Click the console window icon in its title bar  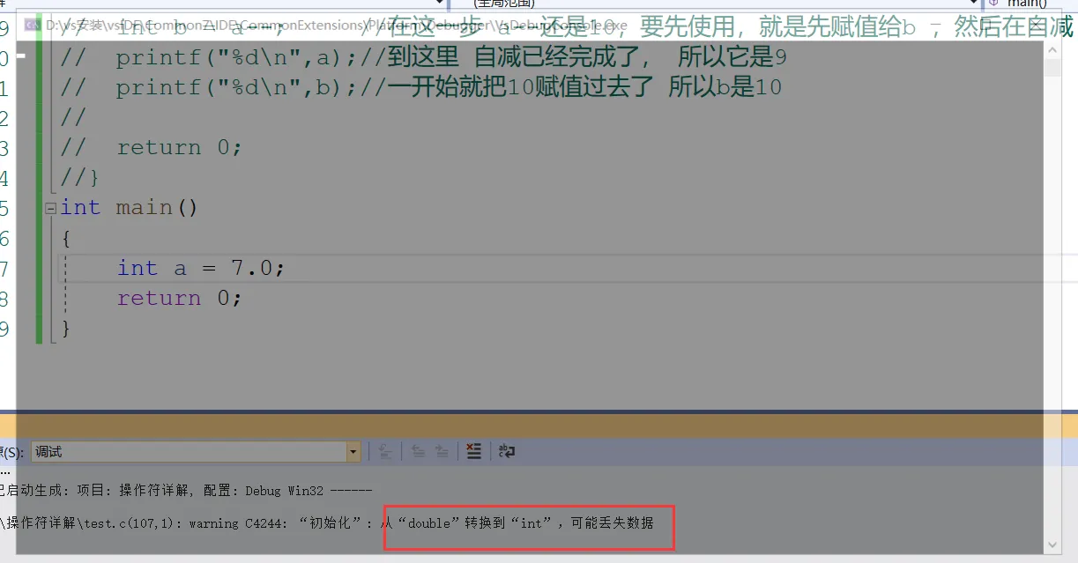(32, 26)
